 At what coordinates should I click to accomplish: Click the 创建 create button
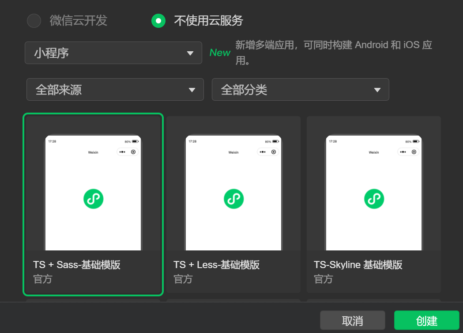coord(427,320)
